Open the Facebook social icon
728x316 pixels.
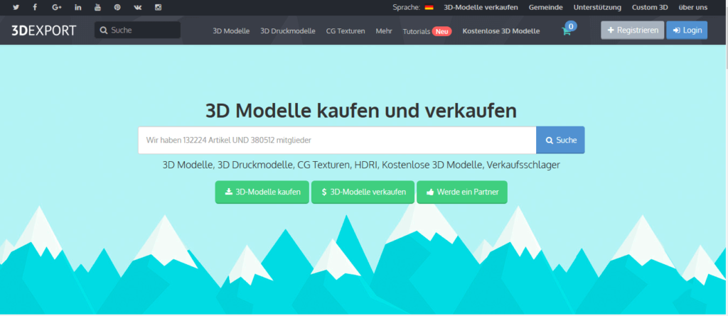click(x=36, y=7)
